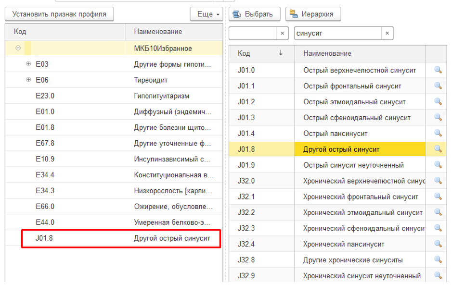Click magnifier icon beside Острый фронтальный синусит
The width and height of the screenshot is (452, 295).
point(438,86)
